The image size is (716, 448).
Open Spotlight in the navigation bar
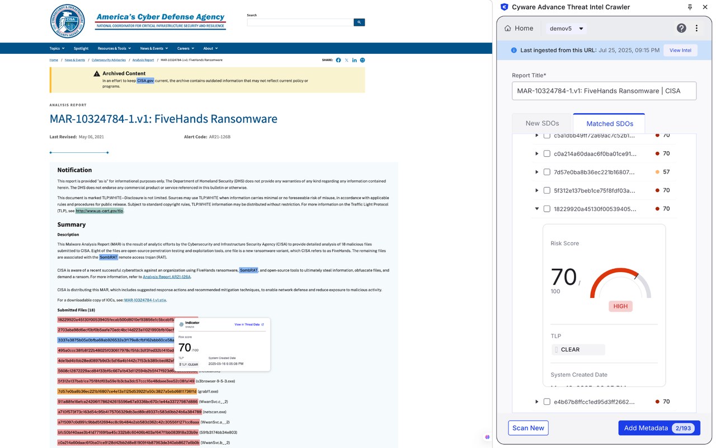pyautogui.click(x=81, y=48)
